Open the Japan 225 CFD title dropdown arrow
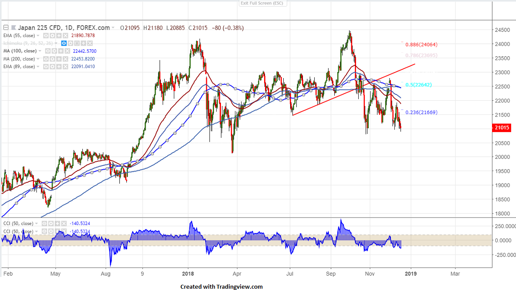The height and width of the screenshot is (290, 516). tap(113, 28)
